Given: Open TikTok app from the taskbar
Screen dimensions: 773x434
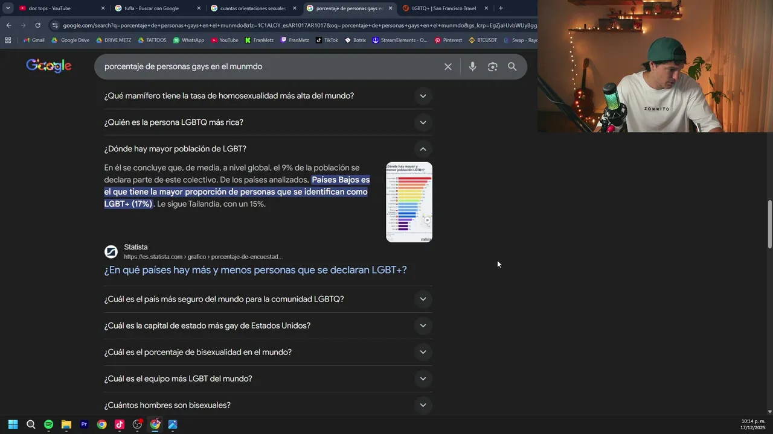Looking at the screenshot, I should [120, 424].
